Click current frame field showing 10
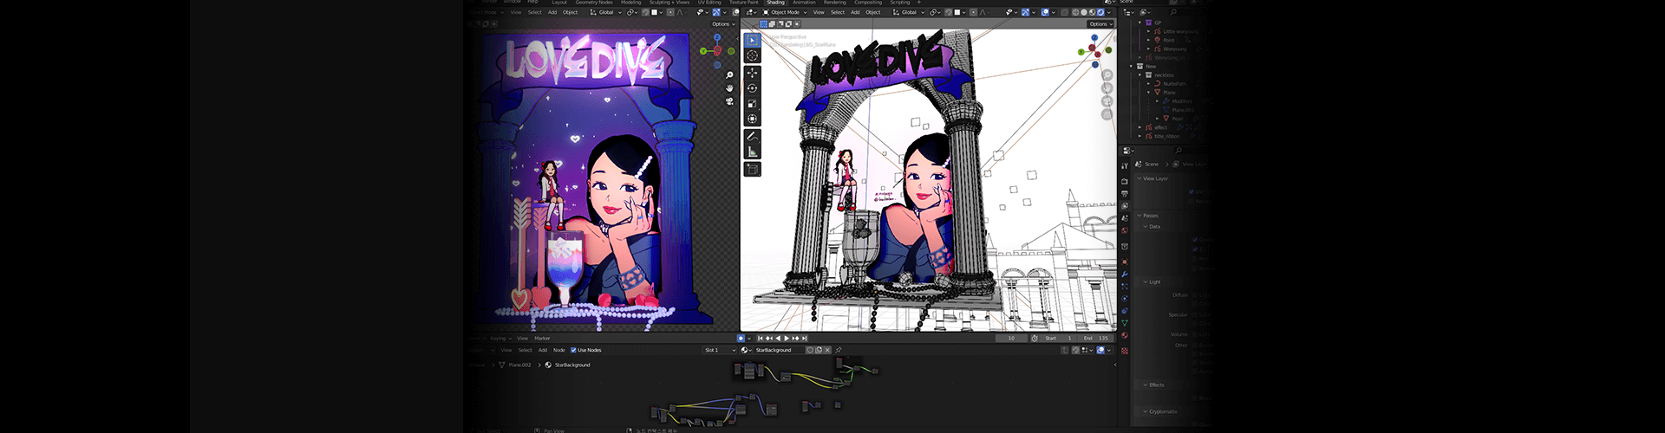1665x433 pixels. coord(1011,339)
